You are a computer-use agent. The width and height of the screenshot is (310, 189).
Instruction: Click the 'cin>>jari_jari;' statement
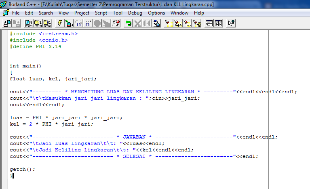176,99
